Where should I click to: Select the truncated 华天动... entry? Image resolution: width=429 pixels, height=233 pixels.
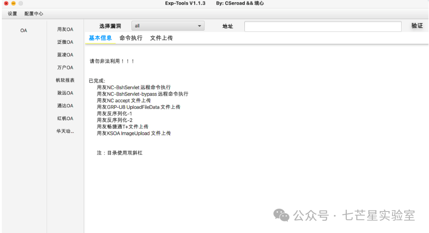tap(65, 131)
